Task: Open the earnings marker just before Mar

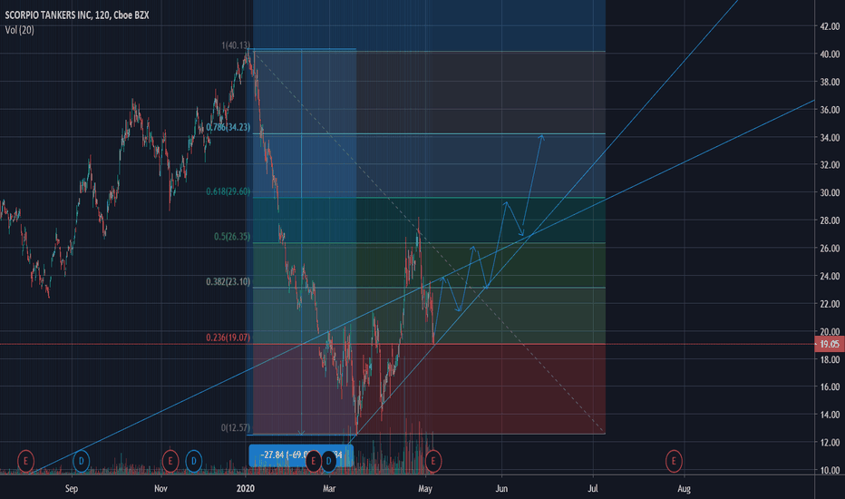Action: click(x=313, y=461)
